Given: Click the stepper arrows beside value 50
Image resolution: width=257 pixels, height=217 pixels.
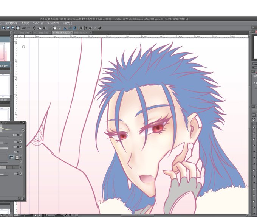Looking at the screenshot, I should pyautogui.click(x=18, y=152).
